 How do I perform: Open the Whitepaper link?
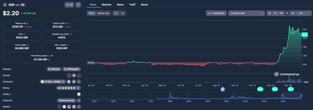click(x=72, y=69)
